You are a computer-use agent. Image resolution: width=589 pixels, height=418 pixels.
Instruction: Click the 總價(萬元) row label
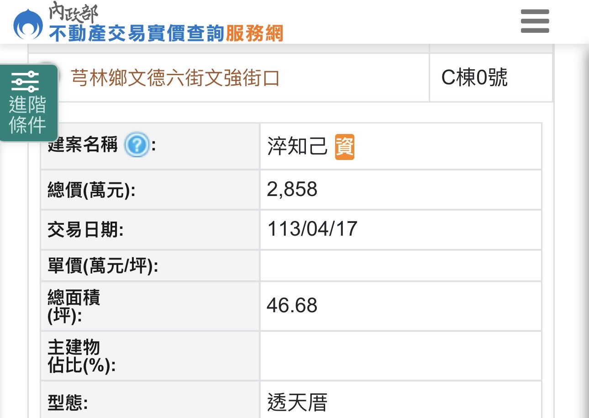[x=91, y=190]
